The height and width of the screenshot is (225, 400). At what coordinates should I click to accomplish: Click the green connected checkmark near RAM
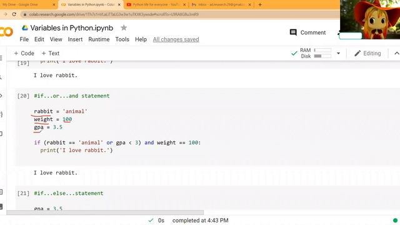(x=294, y=53)
